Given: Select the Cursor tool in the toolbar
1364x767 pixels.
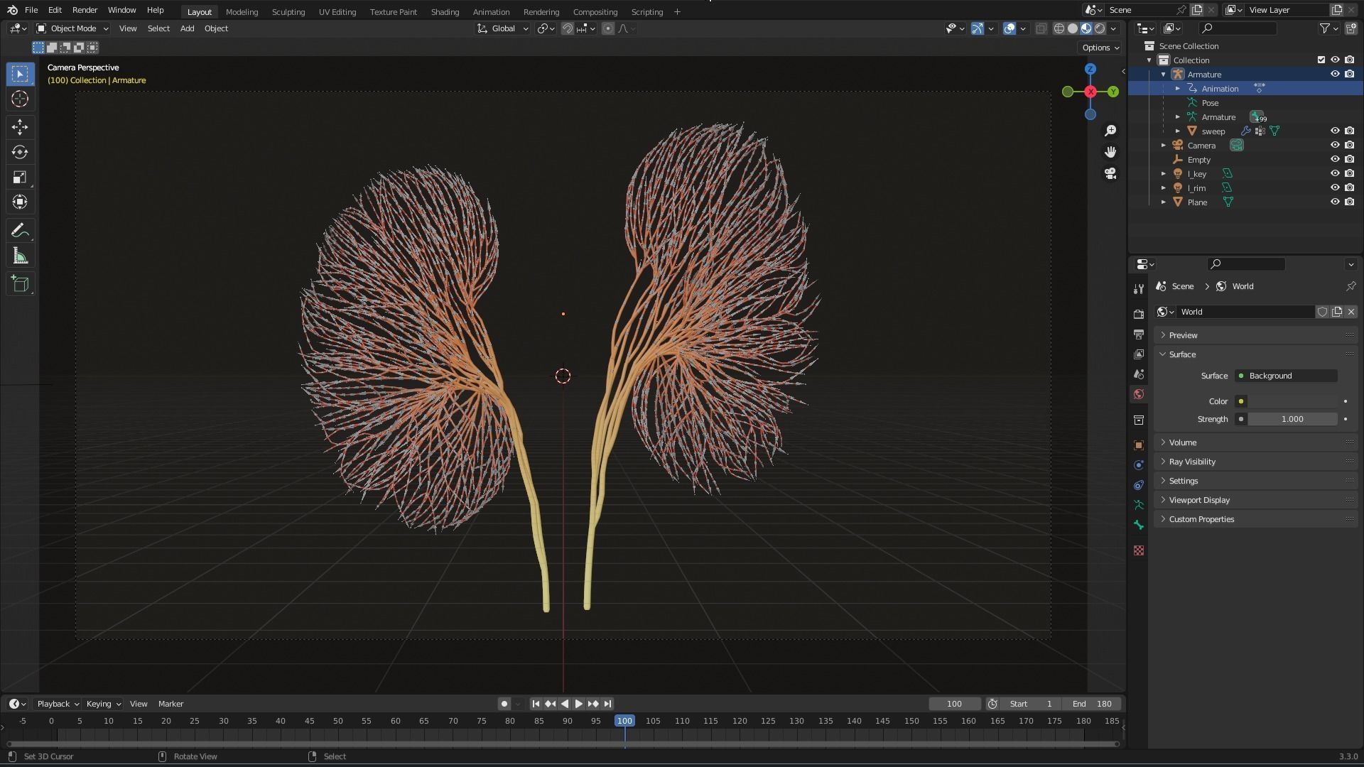Looking at the screenshot, I should [20, 99].
